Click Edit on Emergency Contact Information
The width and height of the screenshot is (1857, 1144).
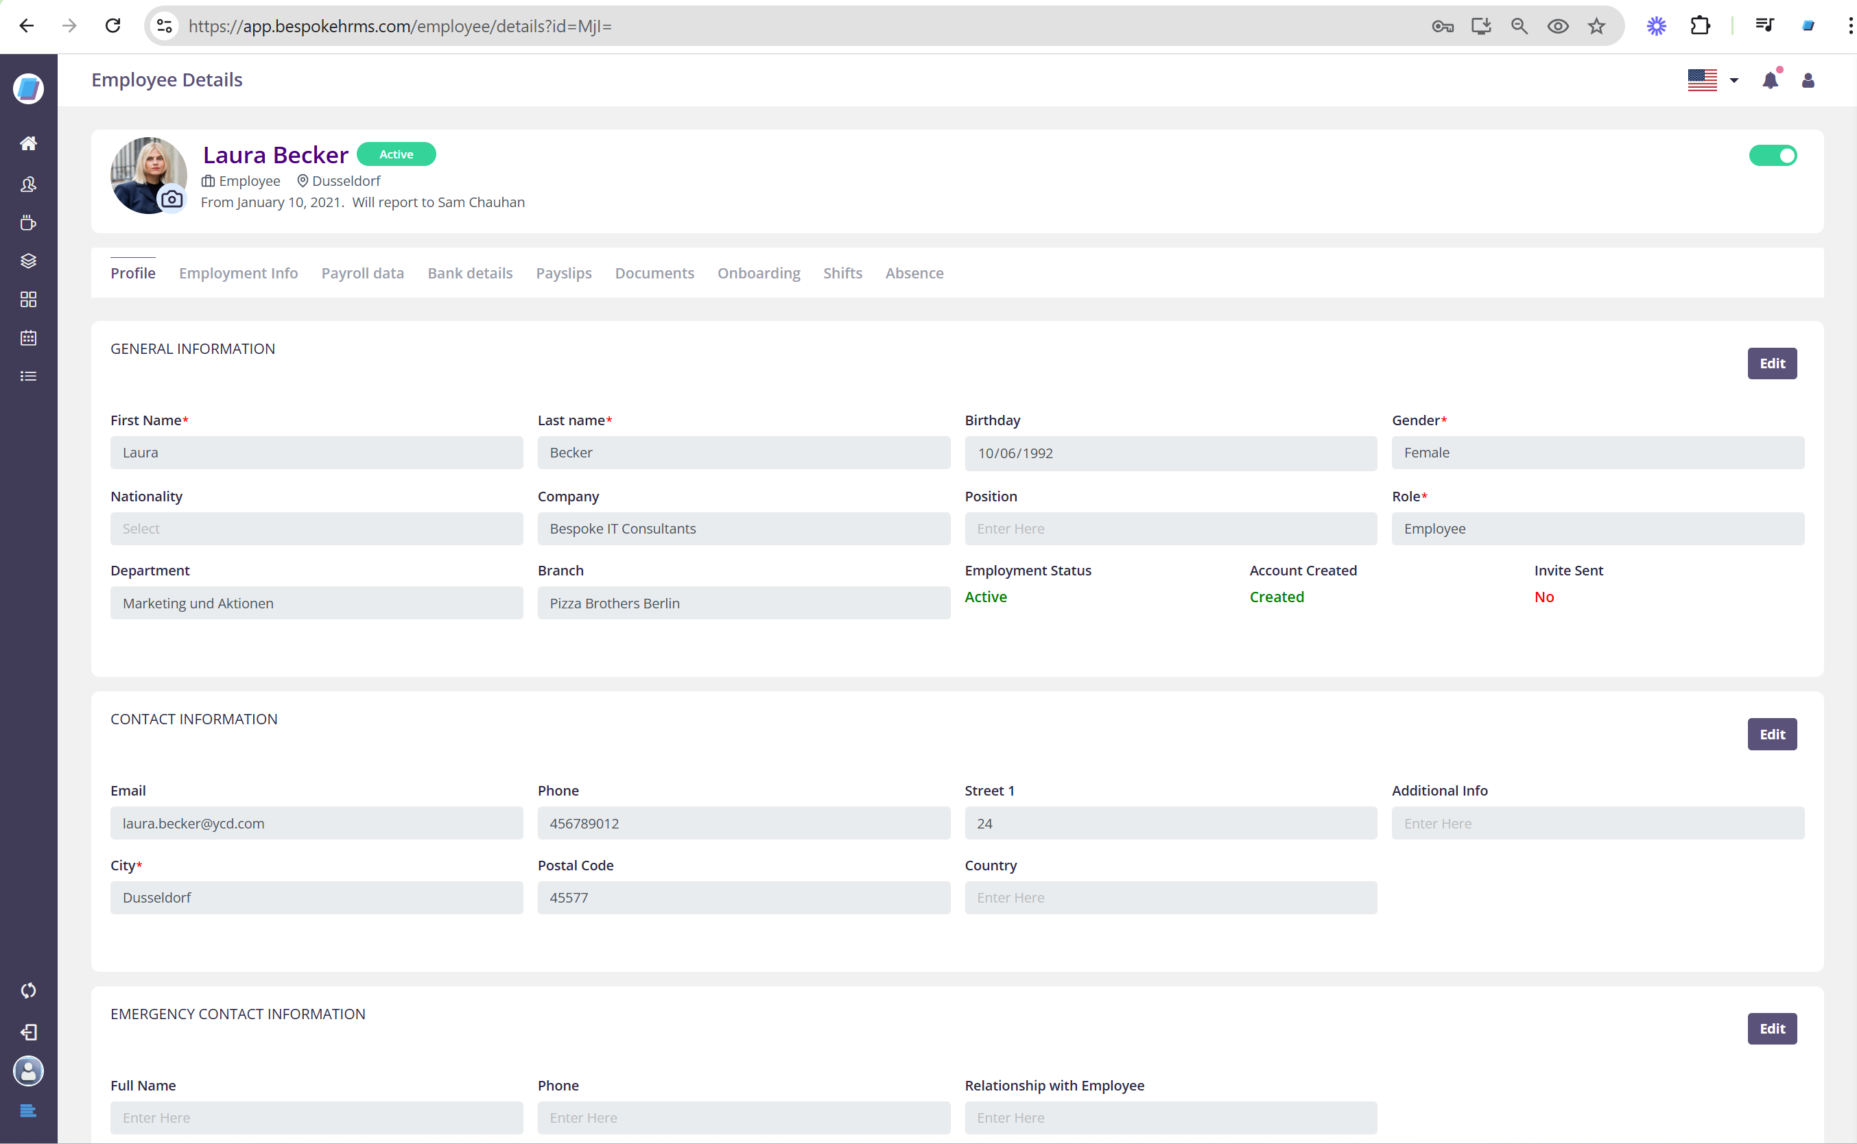pos(1771,1028)
